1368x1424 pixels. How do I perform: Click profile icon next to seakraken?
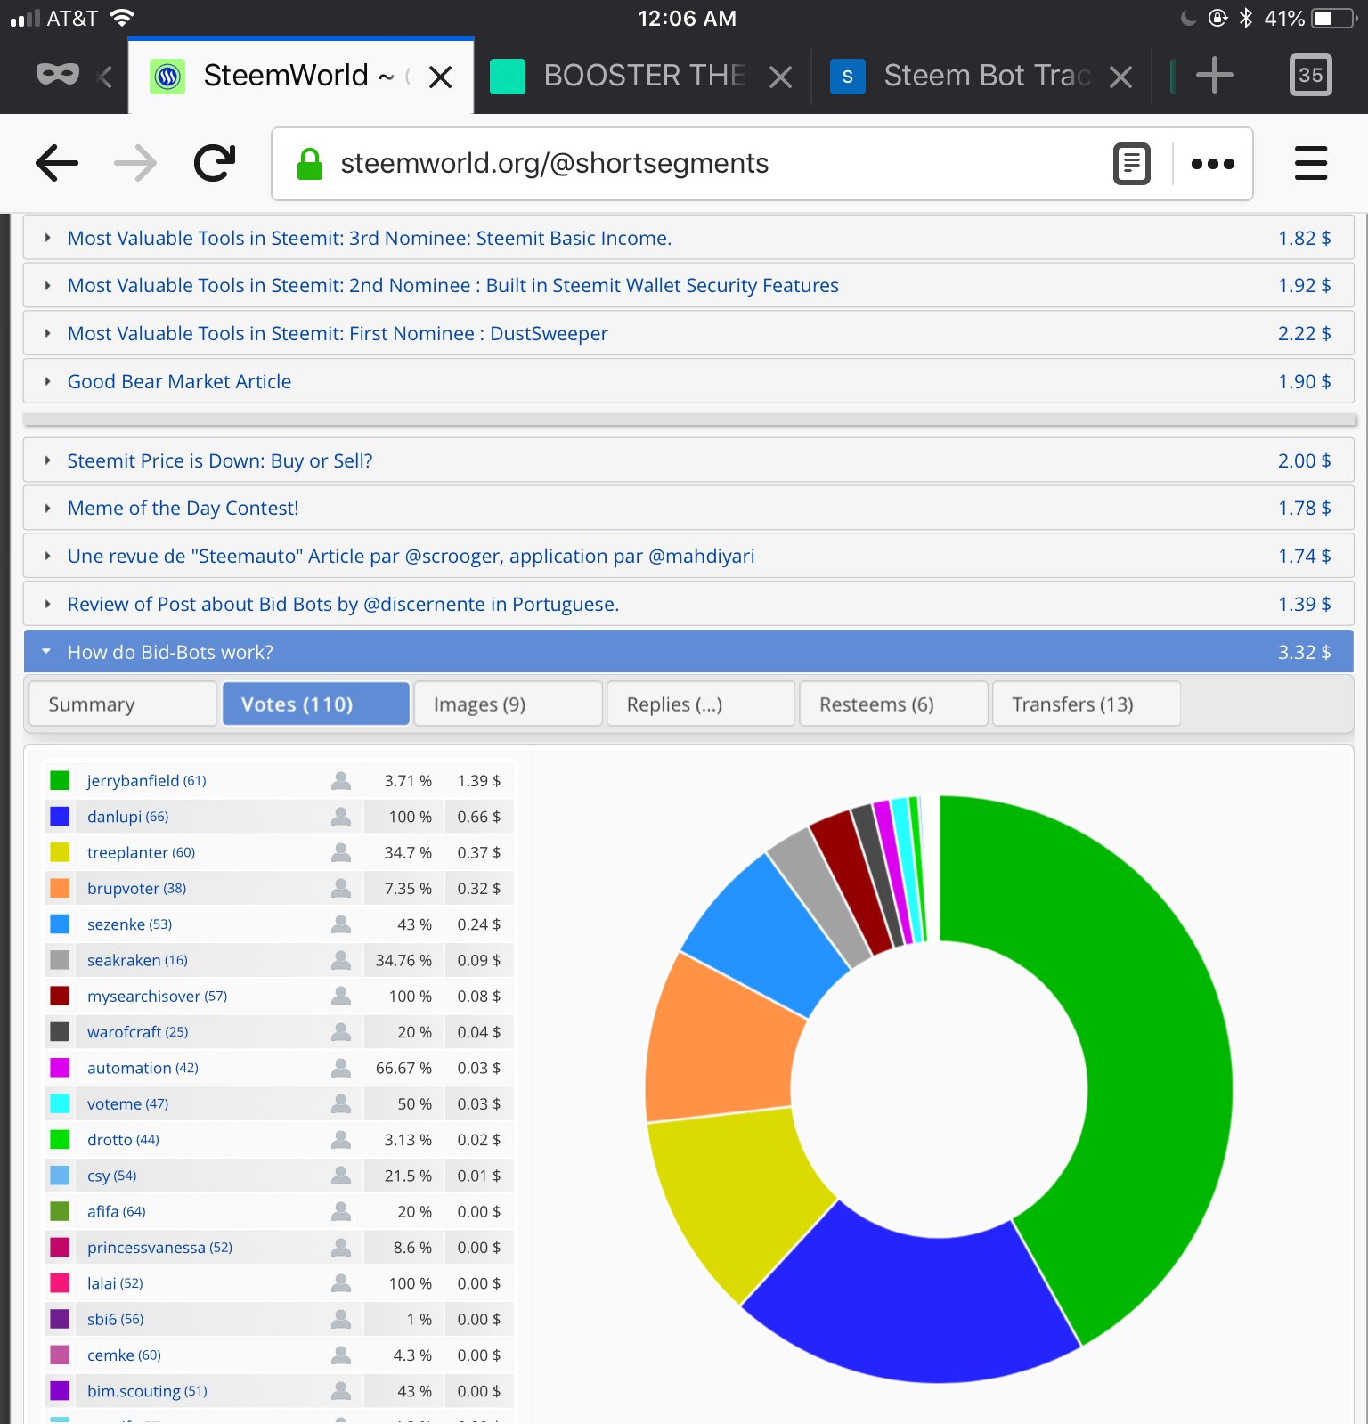[340, 960]
